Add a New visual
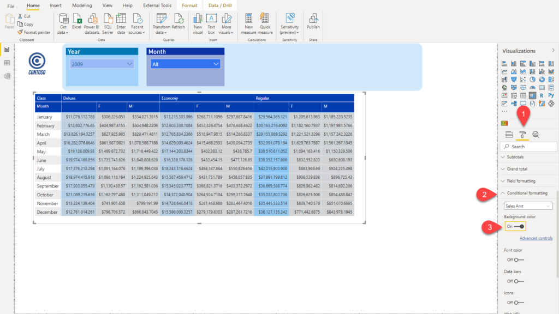559x314 pixels. point(198,24)
